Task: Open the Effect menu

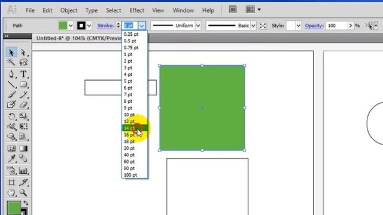Action: pos(137,10)
